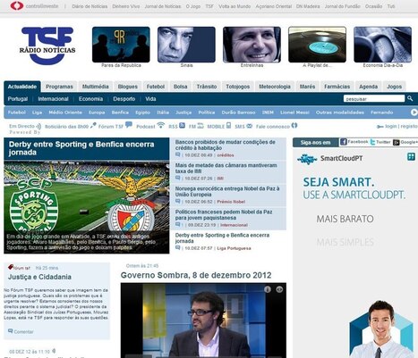Click the search magnifier icon
The height and width of the screenshot is (358, 418).
tap(410, 98)
